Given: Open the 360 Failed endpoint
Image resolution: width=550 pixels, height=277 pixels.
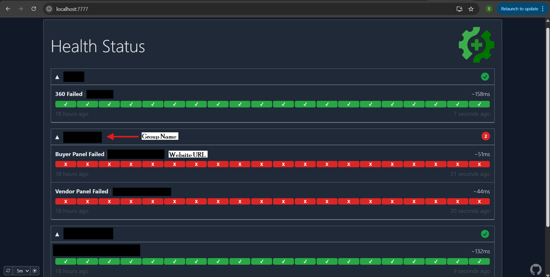Looking at the screenshot, I should point(69,94).
